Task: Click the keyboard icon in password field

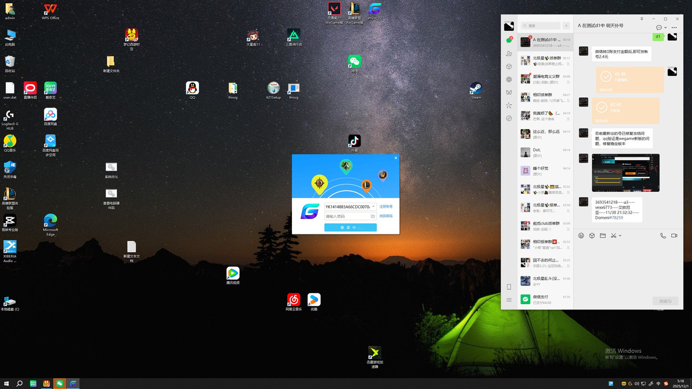Action: [372, 216]
